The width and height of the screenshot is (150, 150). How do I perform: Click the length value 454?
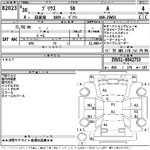[x=114, y=67]
